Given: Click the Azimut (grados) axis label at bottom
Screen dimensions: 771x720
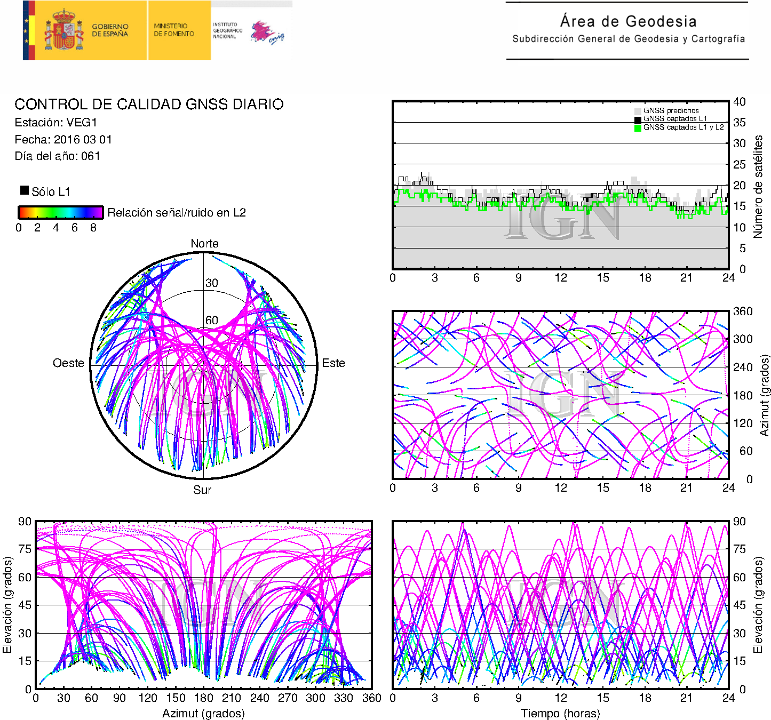Looking at the screenshot, I should tap(203, 713).
